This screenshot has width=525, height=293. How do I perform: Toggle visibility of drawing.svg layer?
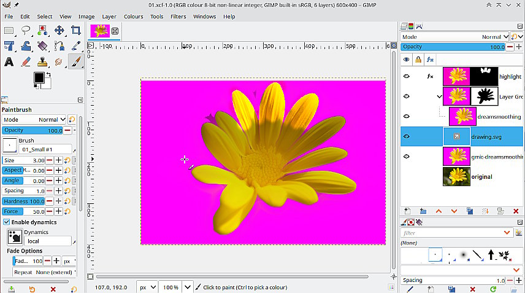tap(406, 136)
